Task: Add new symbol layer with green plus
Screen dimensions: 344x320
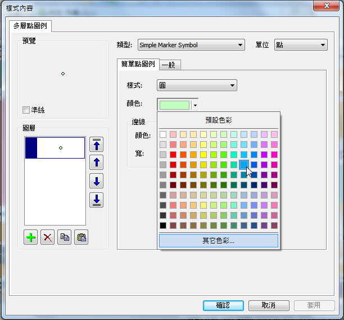Action: [x=31, y=237]
